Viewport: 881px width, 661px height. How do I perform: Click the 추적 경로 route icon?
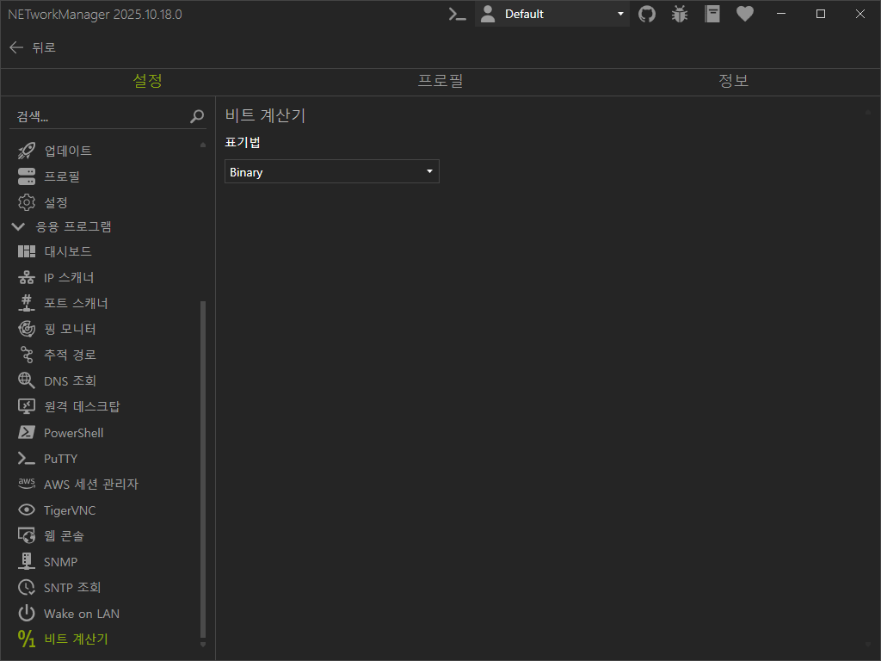27,355
